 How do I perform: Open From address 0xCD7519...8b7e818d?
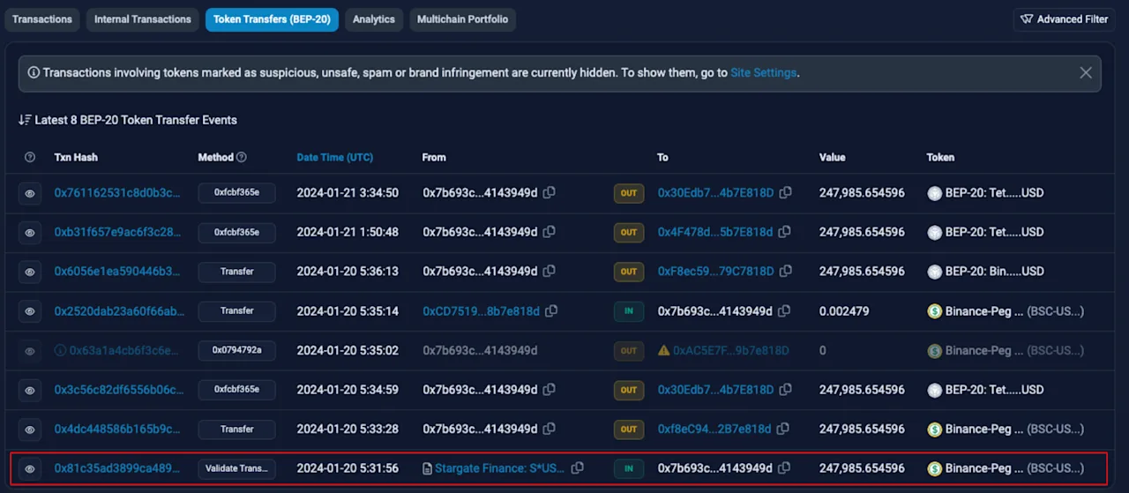pos(481,311)
